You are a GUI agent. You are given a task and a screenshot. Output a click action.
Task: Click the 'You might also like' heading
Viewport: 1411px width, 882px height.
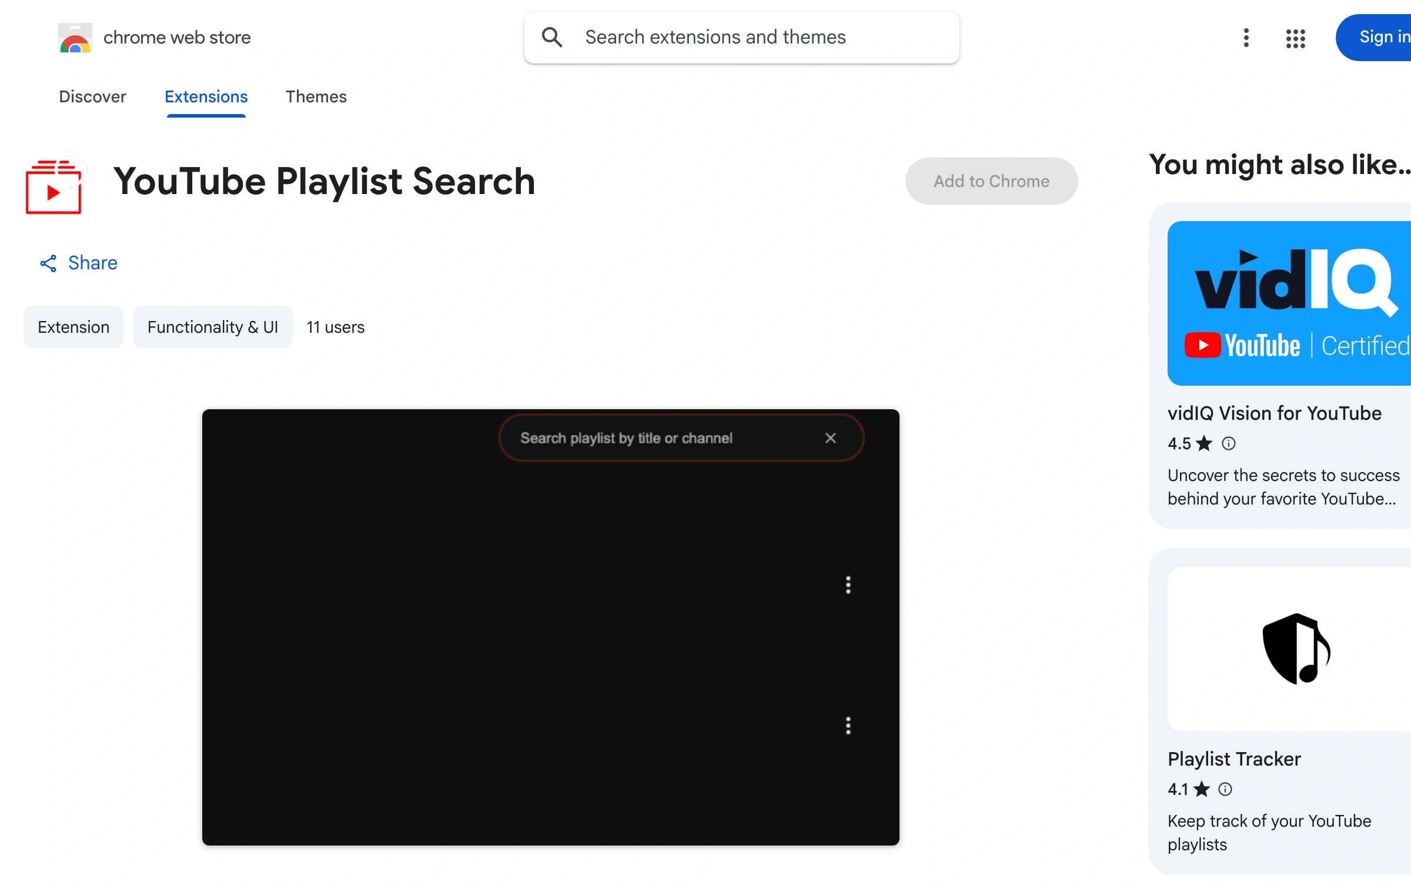[x=1280, y=165]
